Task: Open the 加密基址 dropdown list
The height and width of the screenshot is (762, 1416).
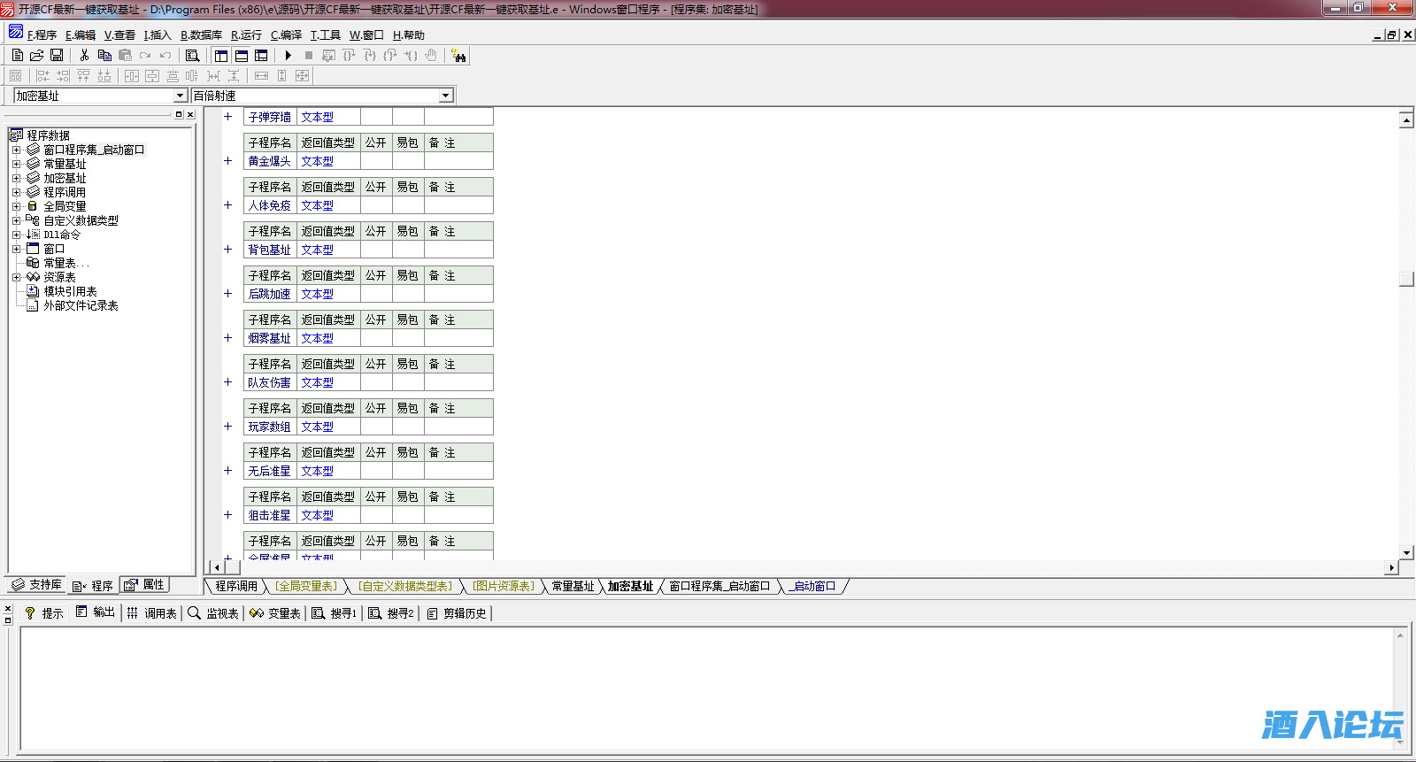Action: coord(180,96)
